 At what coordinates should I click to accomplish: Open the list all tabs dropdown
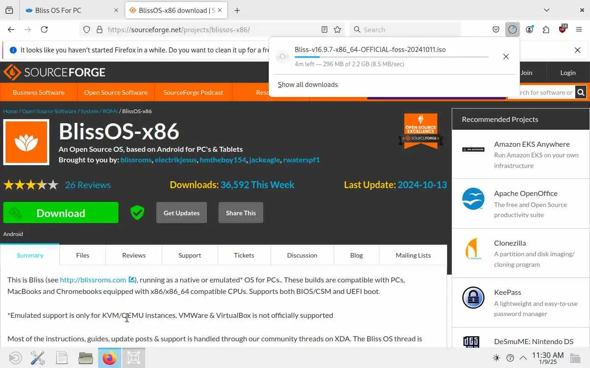tap(547, 10)
